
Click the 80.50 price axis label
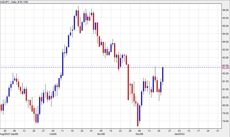click(x=225, y=97)
